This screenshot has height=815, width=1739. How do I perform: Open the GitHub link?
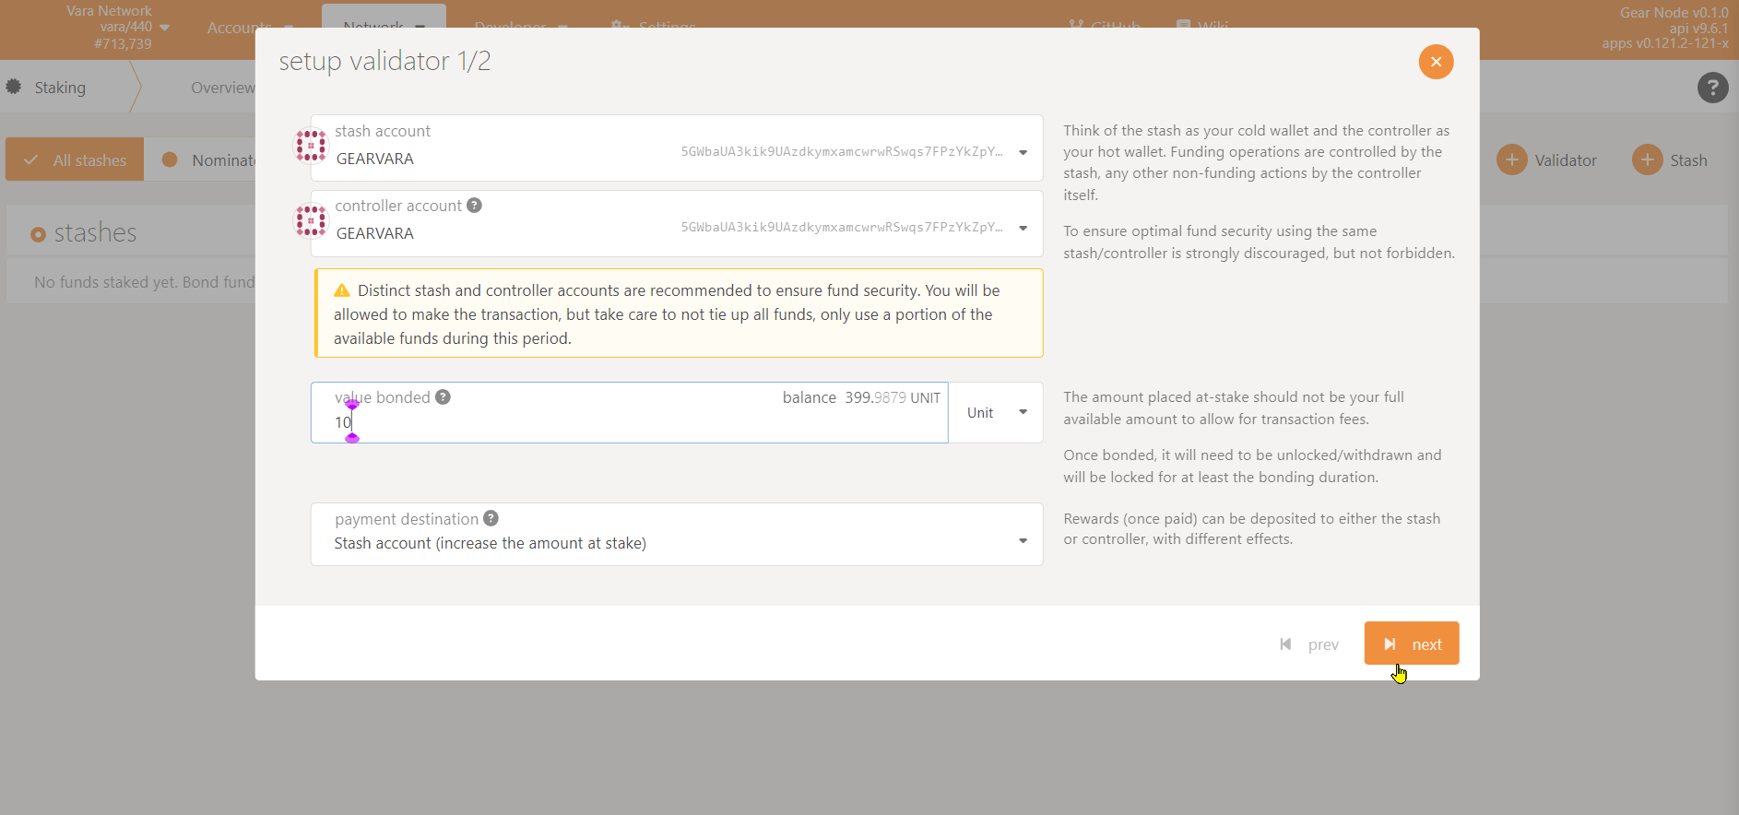coord(1105,27)
